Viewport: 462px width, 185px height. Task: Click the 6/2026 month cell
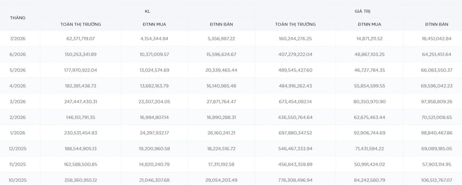pyautogui.click(x=17, y=55)
